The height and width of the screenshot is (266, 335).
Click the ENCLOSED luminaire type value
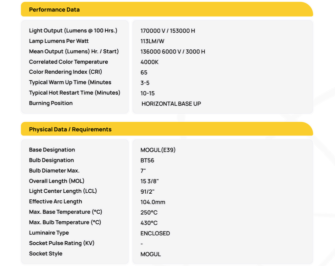tap(155, 233)
